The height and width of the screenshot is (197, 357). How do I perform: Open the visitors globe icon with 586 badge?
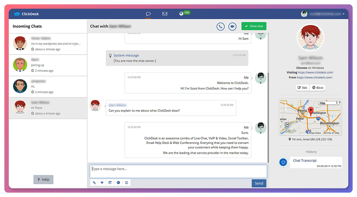point(185,13)
